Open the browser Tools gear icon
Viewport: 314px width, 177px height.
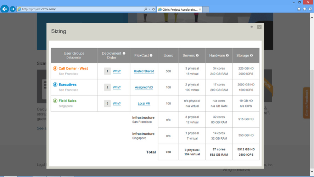pos(310,9)
